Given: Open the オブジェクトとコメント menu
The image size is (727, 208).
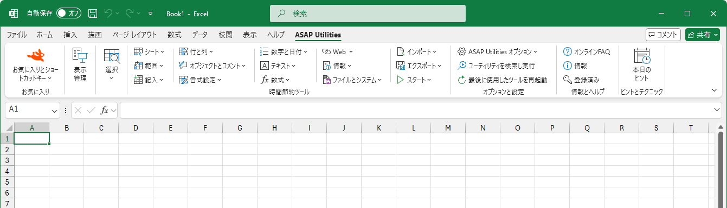Looking at the screenshot, I should [212, 66].
